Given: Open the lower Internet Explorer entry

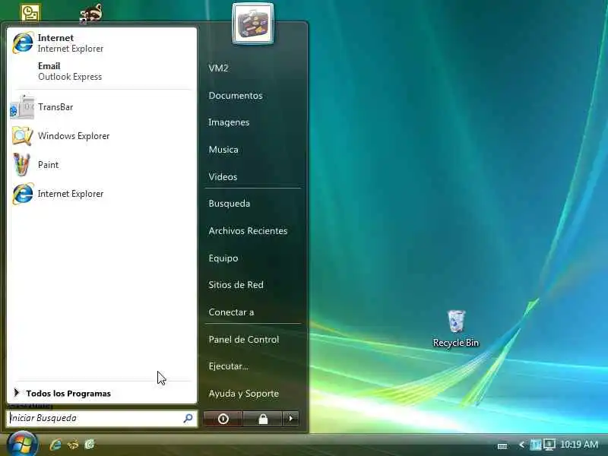Looking at the screenshot, I should point(102,194).
